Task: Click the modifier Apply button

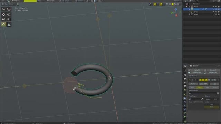Action: point(193,84)
